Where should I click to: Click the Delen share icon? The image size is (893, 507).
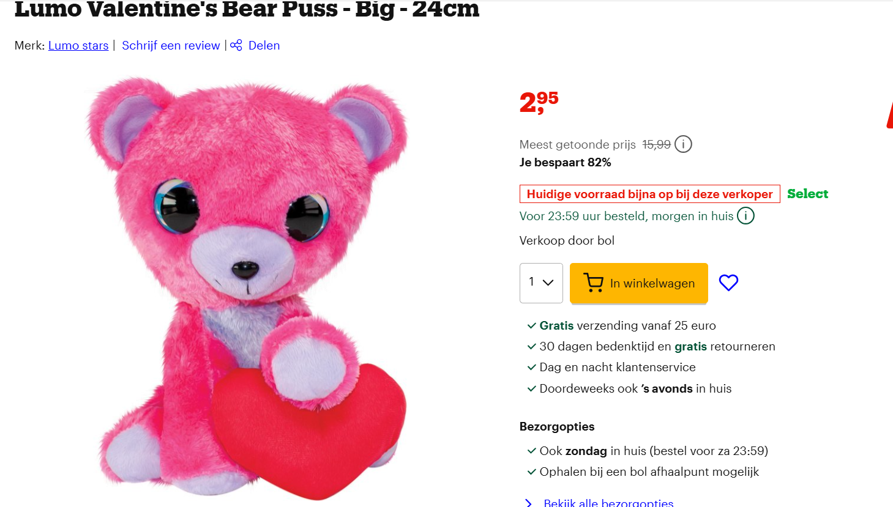pos(236,45)
